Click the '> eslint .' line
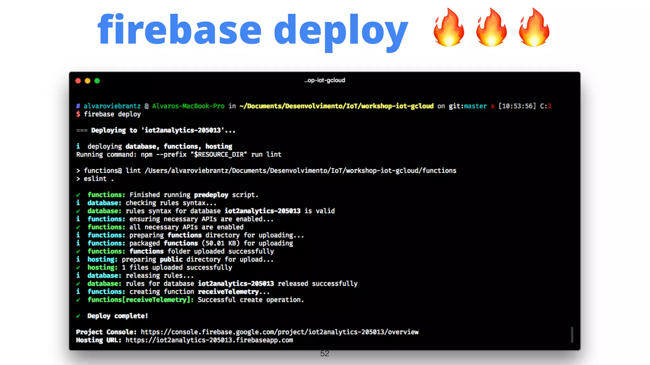This screenshot has width=650, height=365. 95,179
